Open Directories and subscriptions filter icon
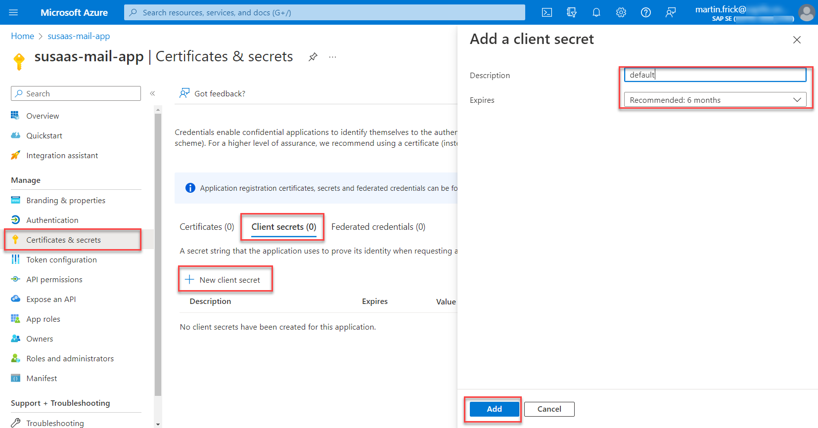The width and height of the screenshot is (818, 428). 572,12
